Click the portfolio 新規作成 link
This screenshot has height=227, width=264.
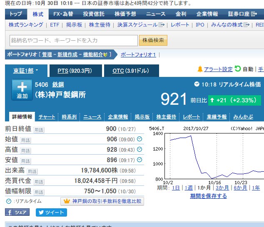click(67, 54)
